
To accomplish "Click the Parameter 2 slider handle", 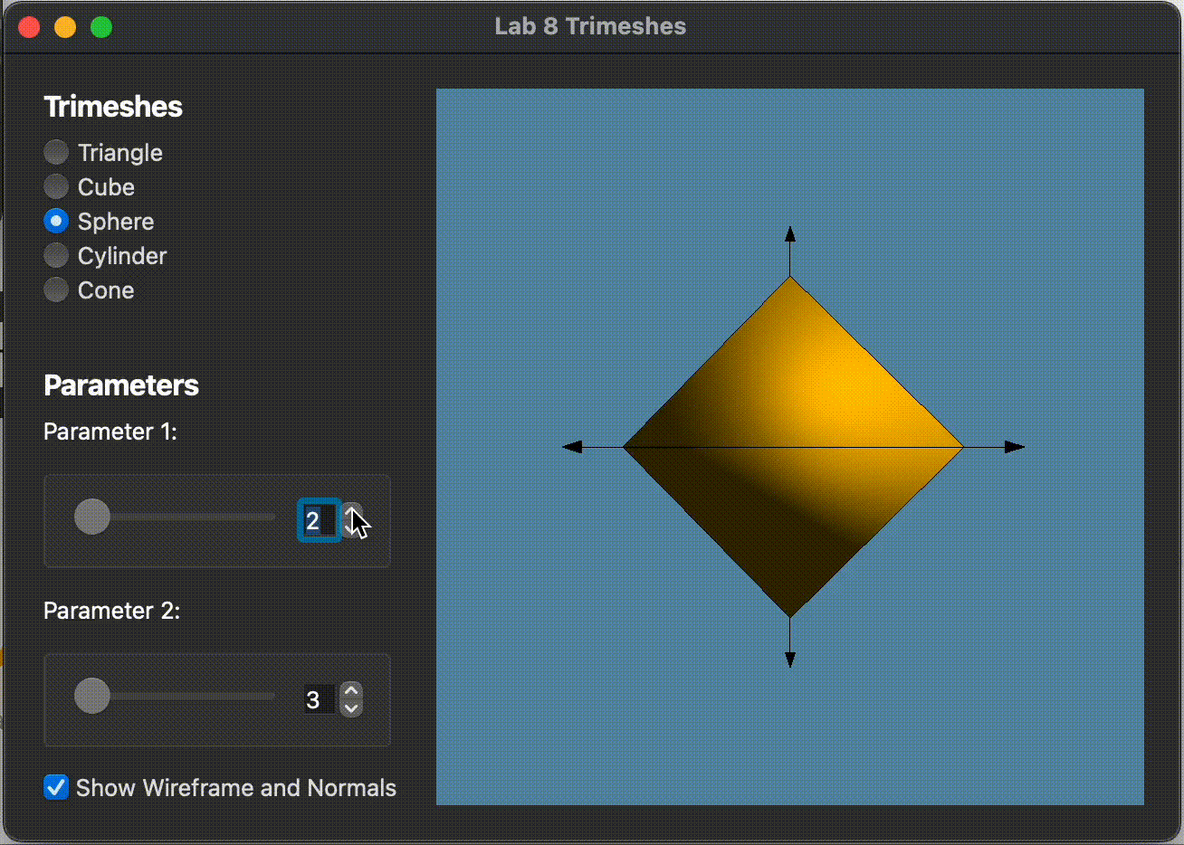I will (x=92, y=696).
